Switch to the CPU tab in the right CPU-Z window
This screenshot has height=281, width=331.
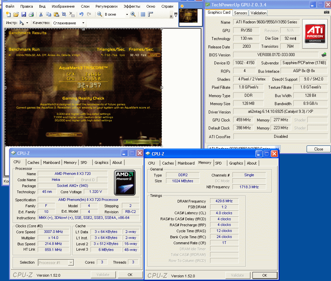coord(151,163)
